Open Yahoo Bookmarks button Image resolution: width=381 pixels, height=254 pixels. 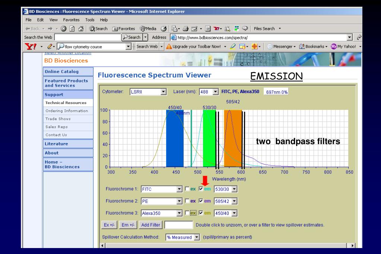(313, 47)
